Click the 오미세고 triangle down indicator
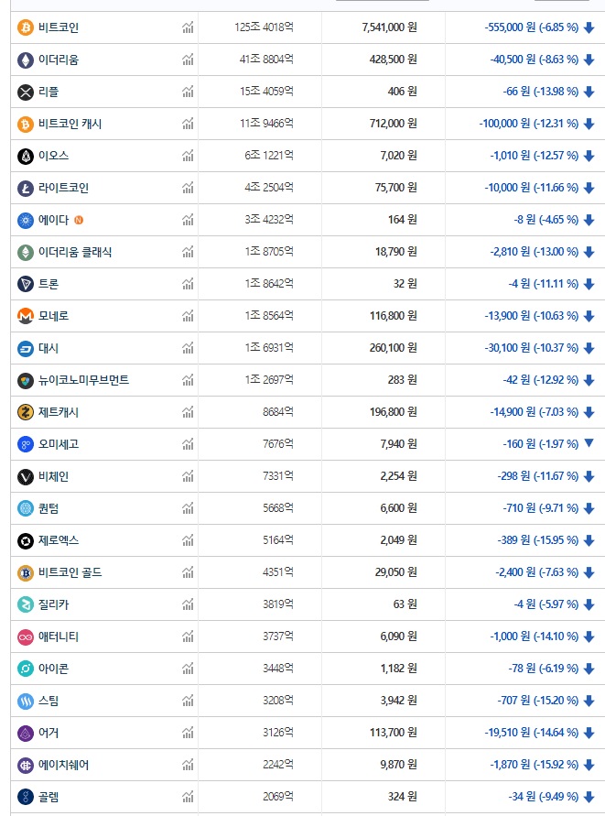The height and width of the screenshot is (816, 605). tap(589, 443)
